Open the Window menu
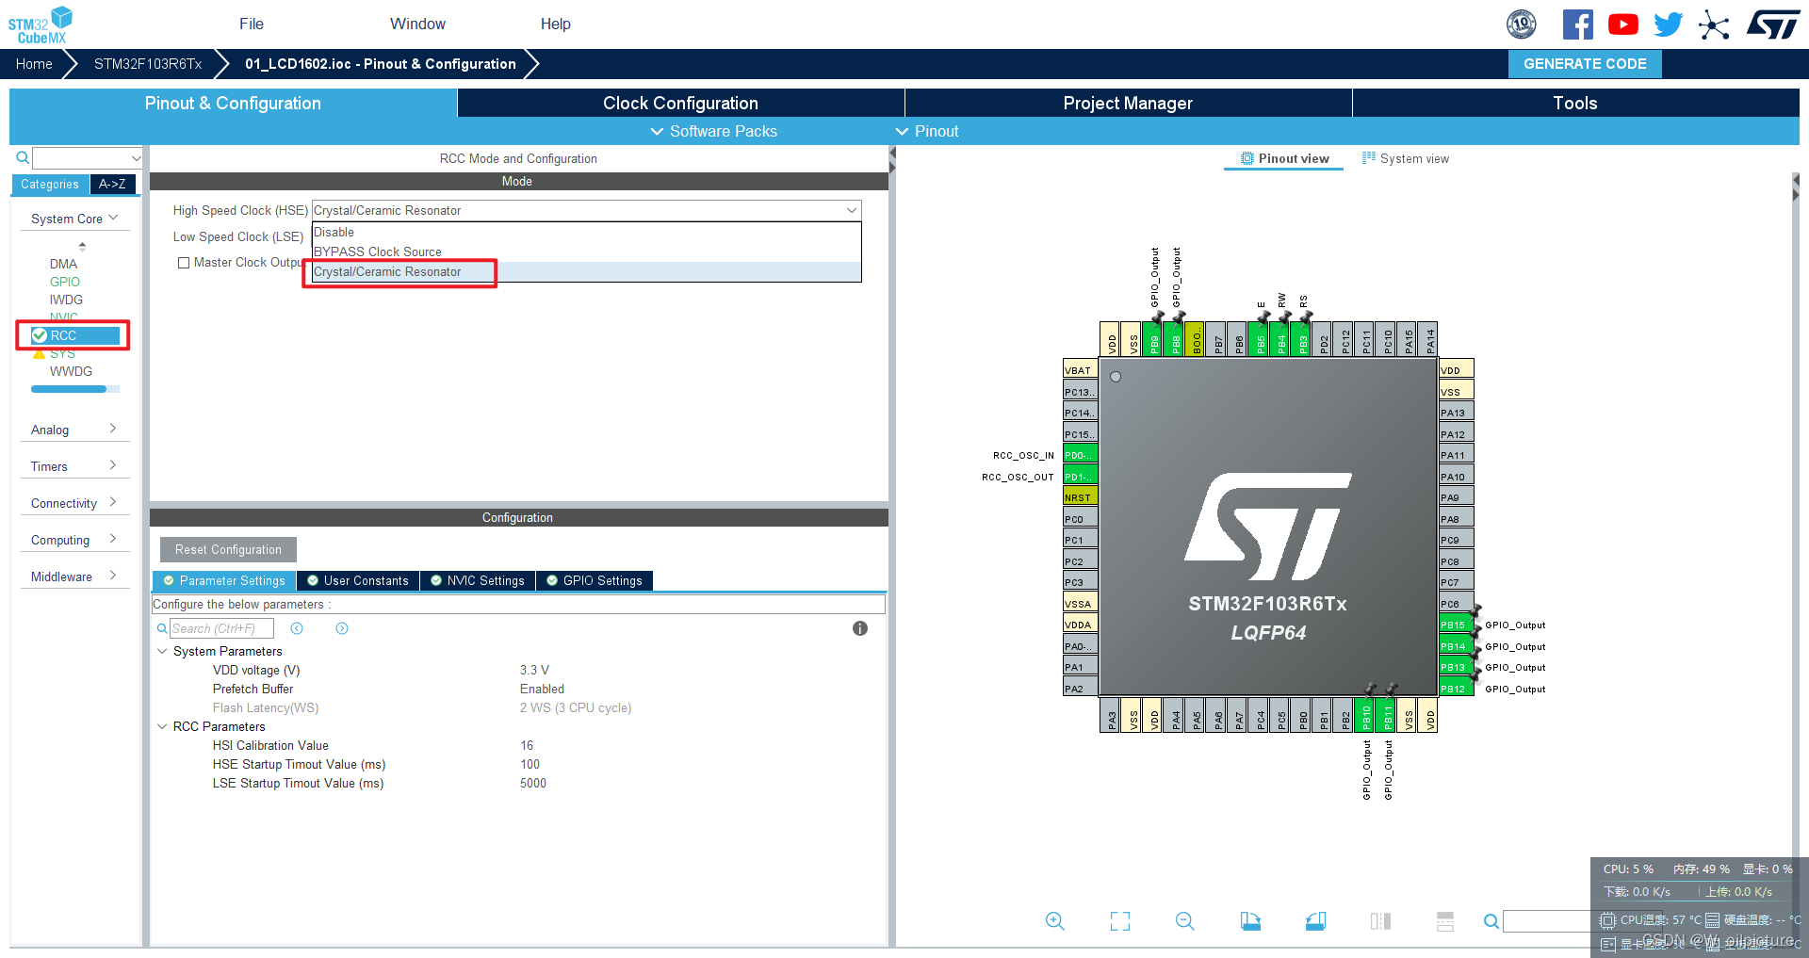This screenshot has height=958, width=1809. coord(418,24)
